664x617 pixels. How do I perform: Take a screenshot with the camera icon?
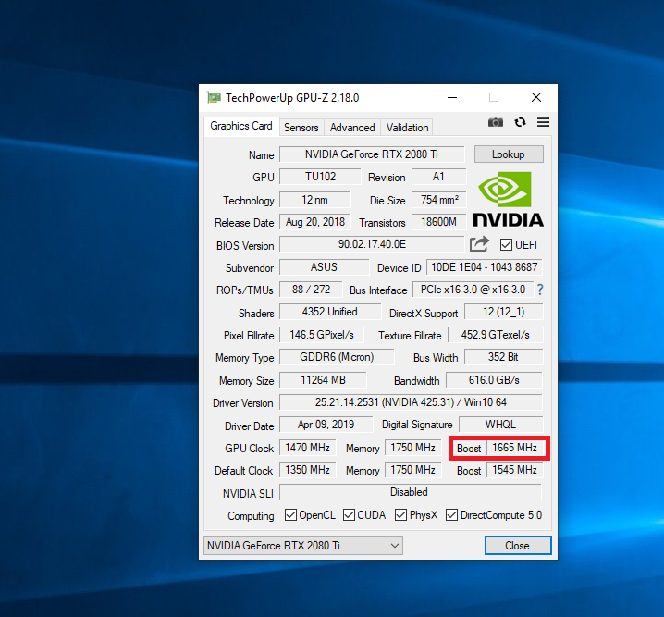click(x=496, y=123)
